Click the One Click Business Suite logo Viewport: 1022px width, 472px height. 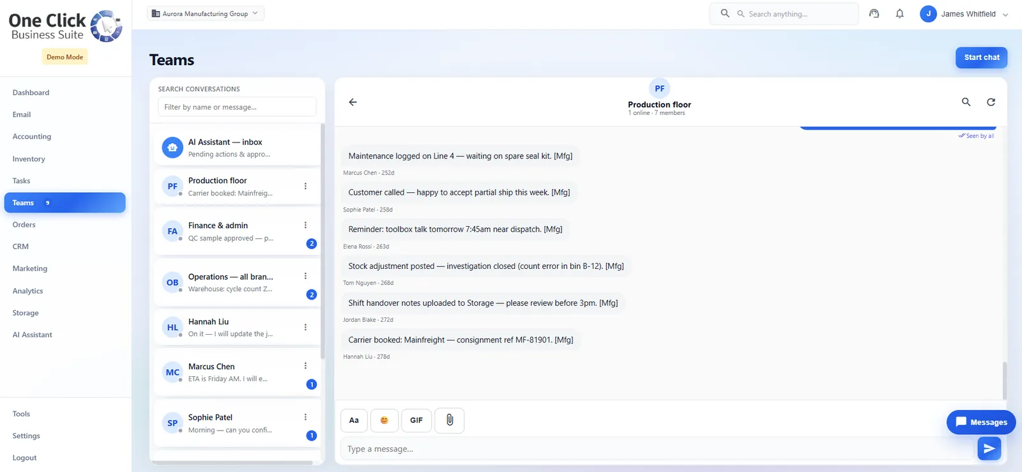coord(65,26)
